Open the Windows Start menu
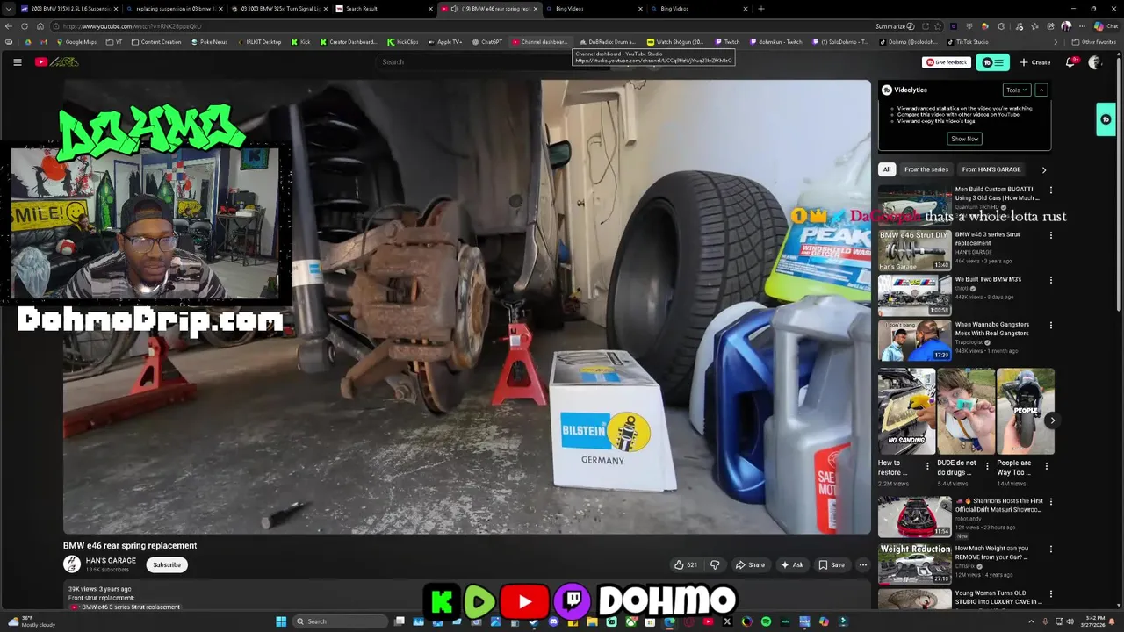Viewport: 1124px width, 632px height. click(281, 621)
